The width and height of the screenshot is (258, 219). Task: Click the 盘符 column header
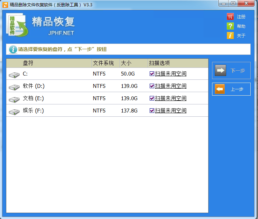coord(28,63)
